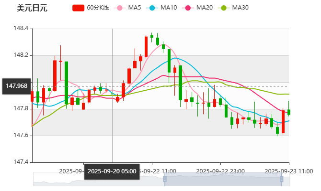Click the highlighted selected range in the zoom slider

[226, 179]
